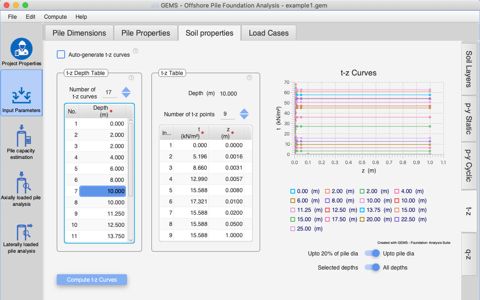The image size is (480, 300).
Task: Click help icon beside Auto-generate t-z curves
Action: tap(135, 51)
